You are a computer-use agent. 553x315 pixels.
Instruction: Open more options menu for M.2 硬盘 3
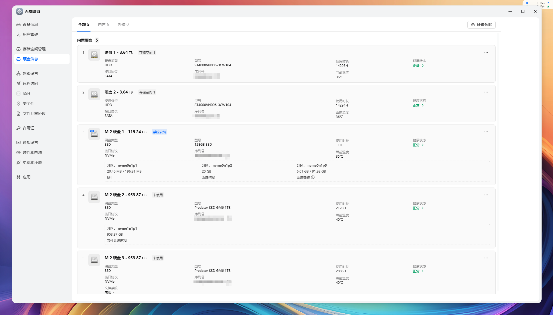point(486,258)
